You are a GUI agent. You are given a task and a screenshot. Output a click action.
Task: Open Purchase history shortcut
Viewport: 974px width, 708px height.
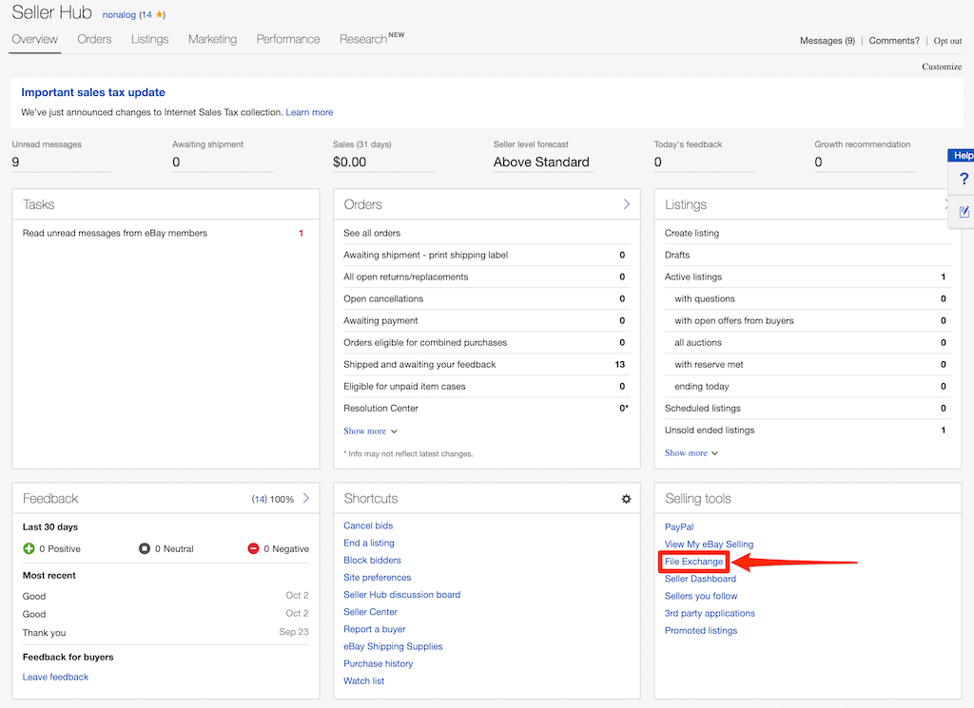[379, 664]
